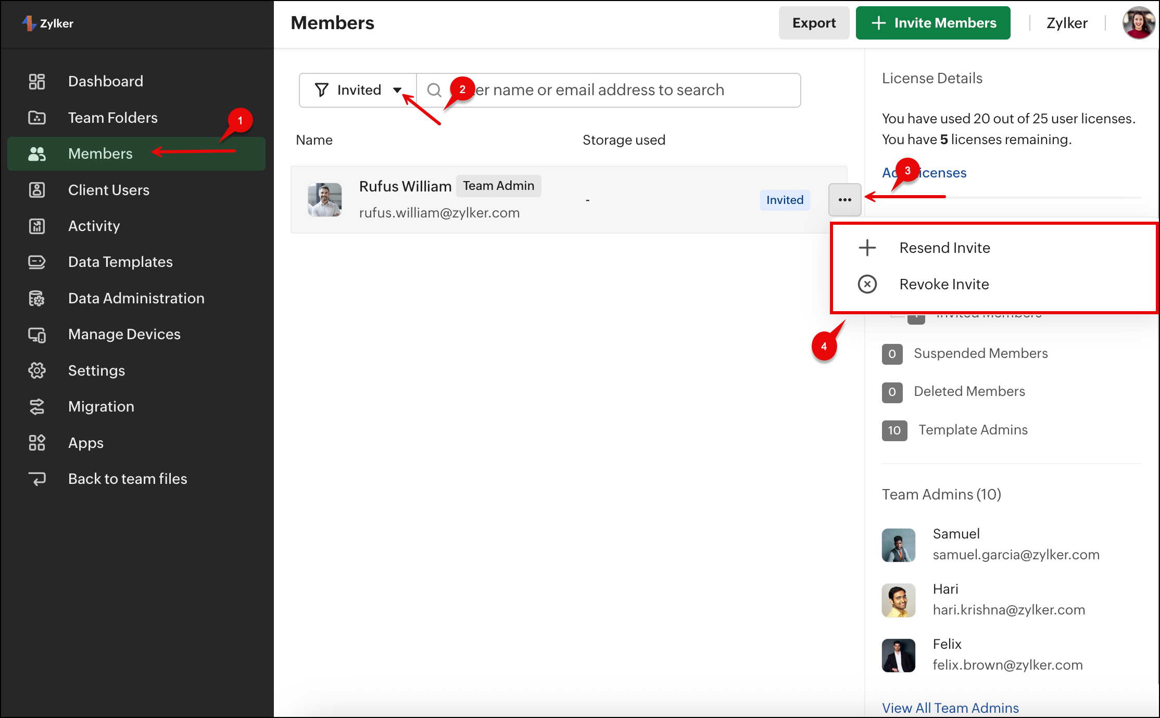
Task: Select Resend Invite from menu
Action: [x=944, y=248]
